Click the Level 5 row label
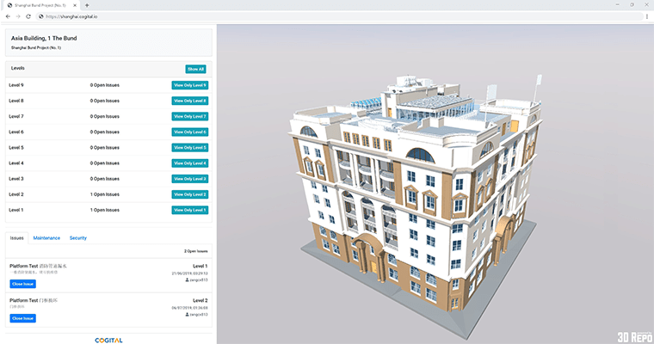Viewport: 654px width, 344px height. tap(16, 148)
